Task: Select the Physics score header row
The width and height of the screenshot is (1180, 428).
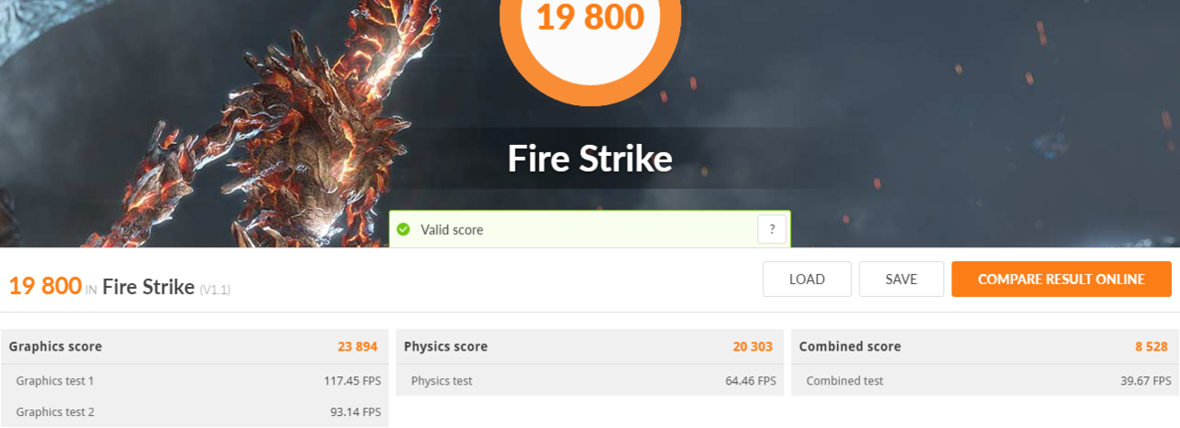Action: tap(590, 347)
